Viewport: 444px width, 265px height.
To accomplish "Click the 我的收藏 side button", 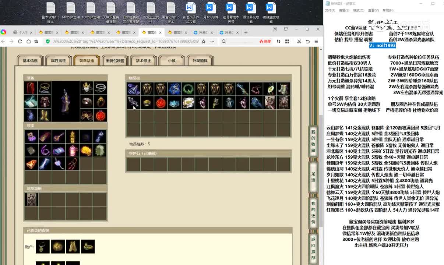I will point(313,141).
